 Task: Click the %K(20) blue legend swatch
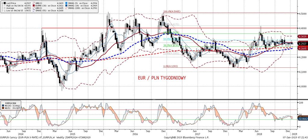(3, 106)
